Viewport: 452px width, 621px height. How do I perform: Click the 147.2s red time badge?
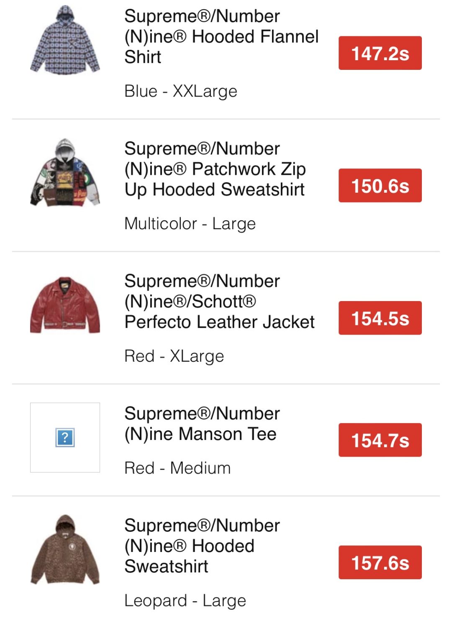pos(380,53)
